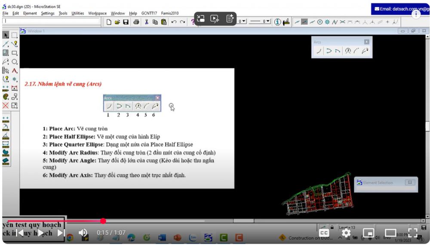Click Place Arc in floating Arcs toolbox

[319, 51]
